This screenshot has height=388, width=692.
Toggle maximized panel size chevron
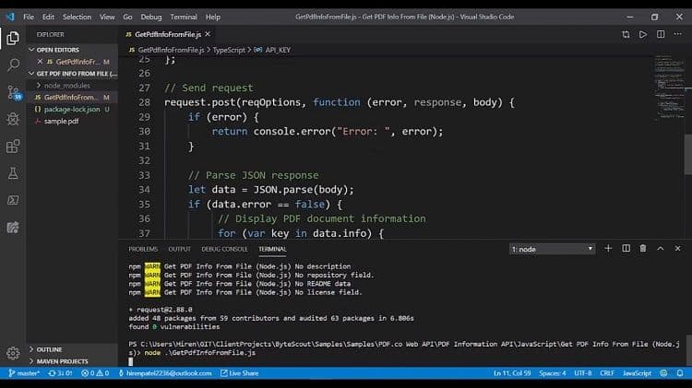(661, 249)
